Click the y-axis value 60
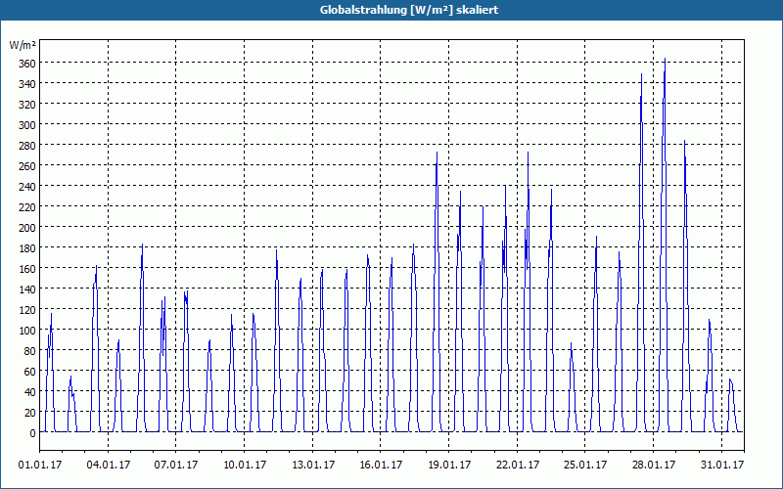Image resolution: width=783 pixels, height=489 pixels. (30, 372)
